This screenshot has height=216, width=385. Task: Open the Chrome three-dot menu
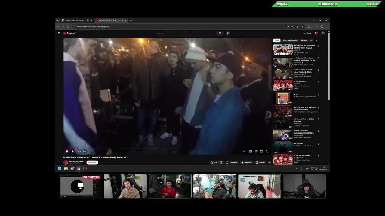pyautogui.click(x=327, y=27)
